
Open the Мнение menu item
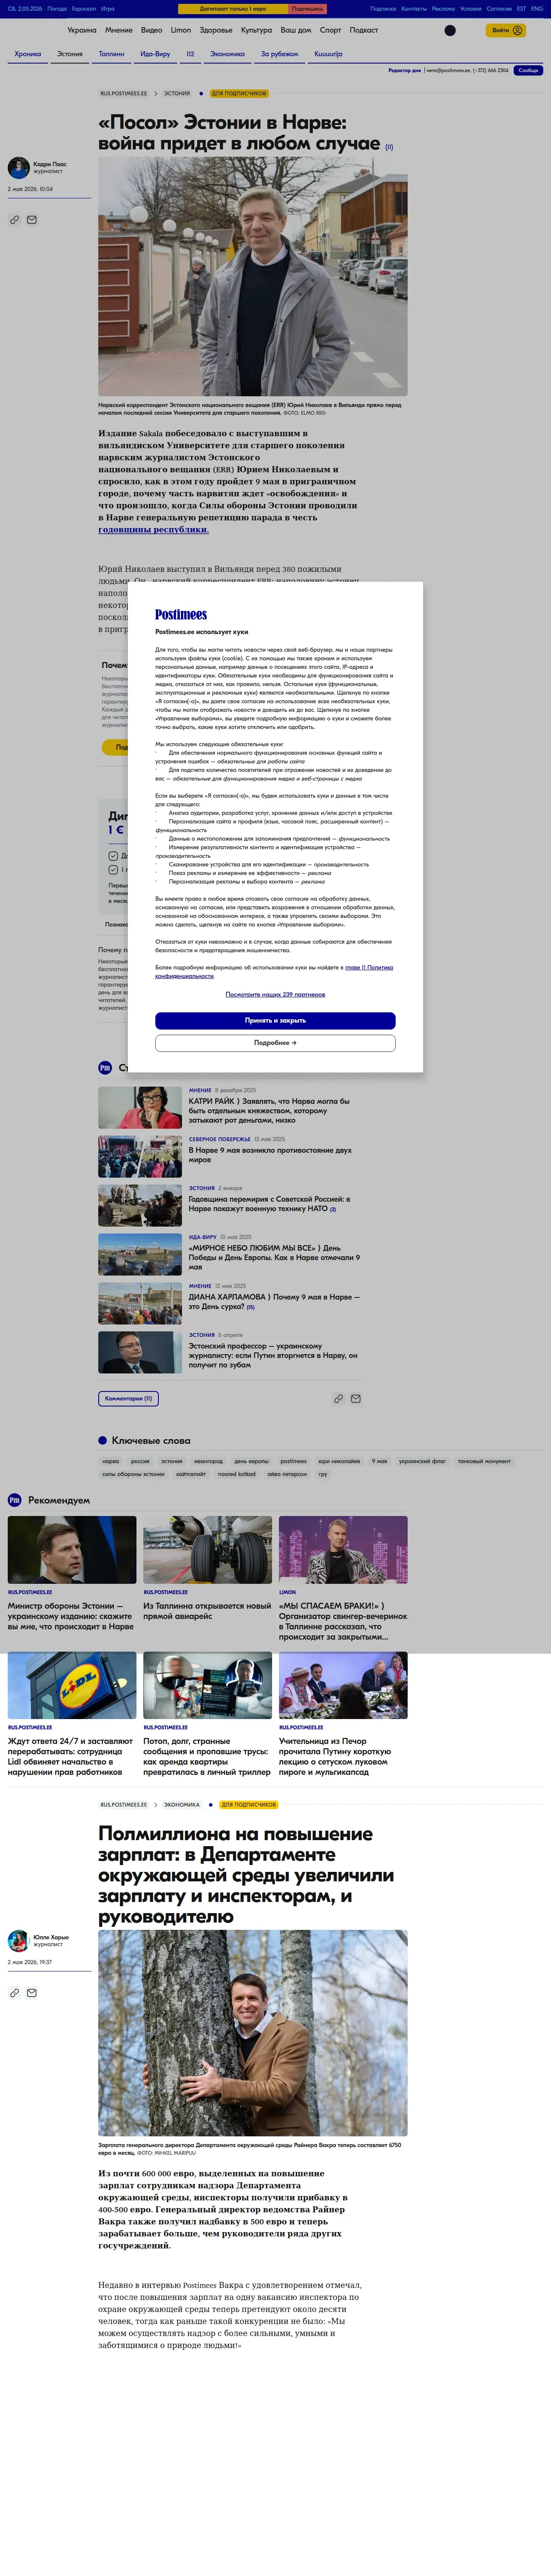(119, 30)
